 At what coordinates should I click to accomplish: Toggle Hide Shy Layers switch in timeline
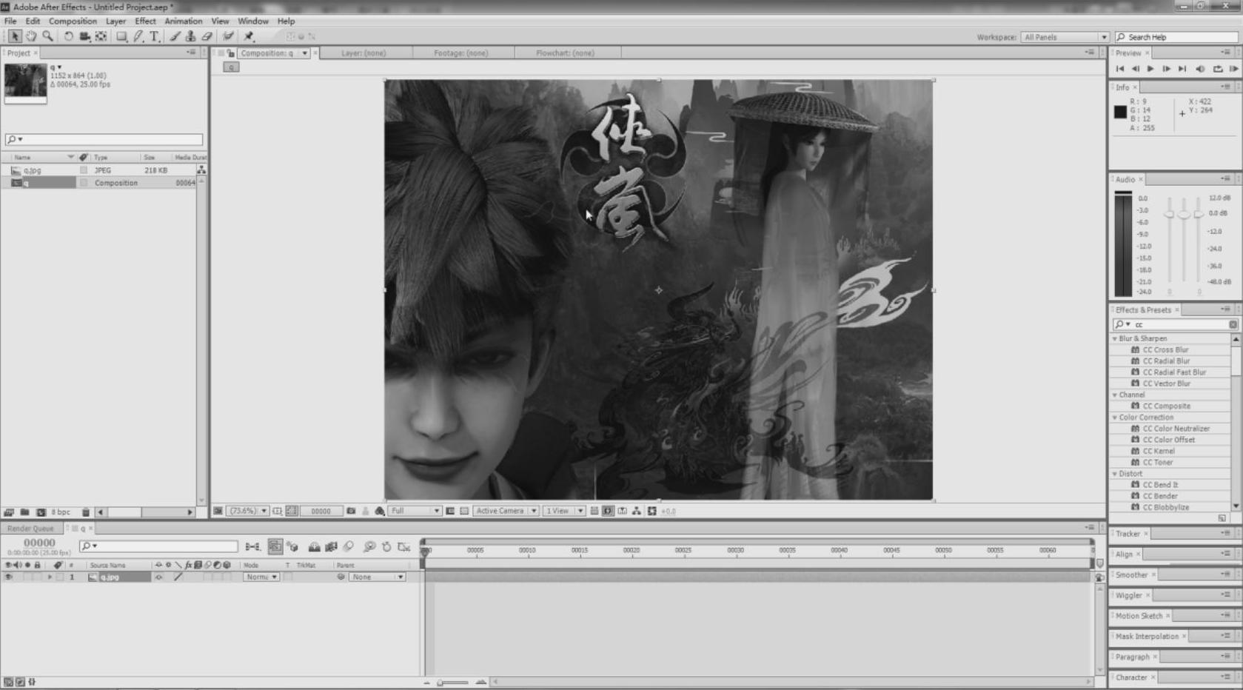pos(315,547)
